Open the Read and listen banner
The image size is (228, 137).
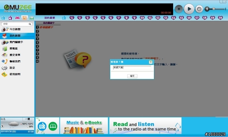(x=145, y=126)
